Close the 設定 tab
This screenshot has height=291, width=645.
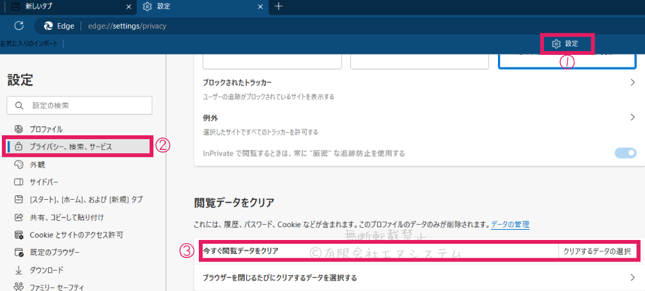click(260, 6)
